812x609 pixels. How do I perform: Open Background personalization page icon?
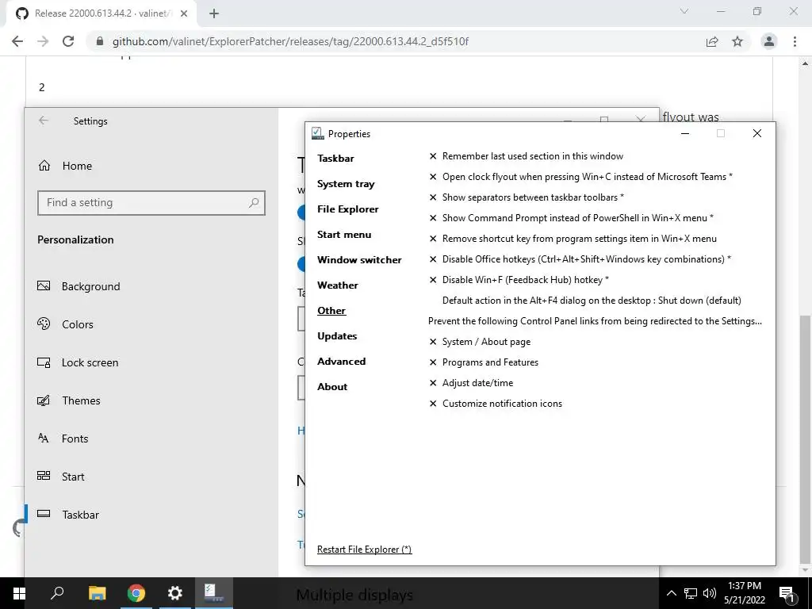44,285
